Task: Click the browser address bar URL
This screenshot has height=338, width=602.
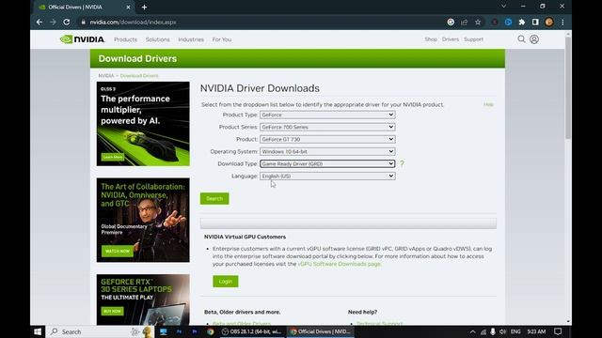Action: click(x=133, y=23)
